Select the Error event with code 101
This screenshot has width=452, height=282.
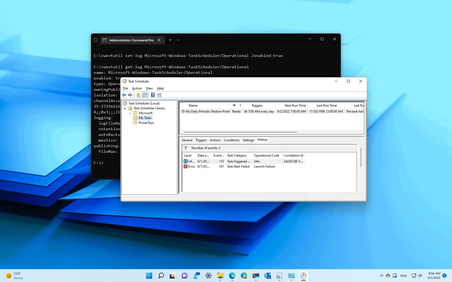coord(229,167)
